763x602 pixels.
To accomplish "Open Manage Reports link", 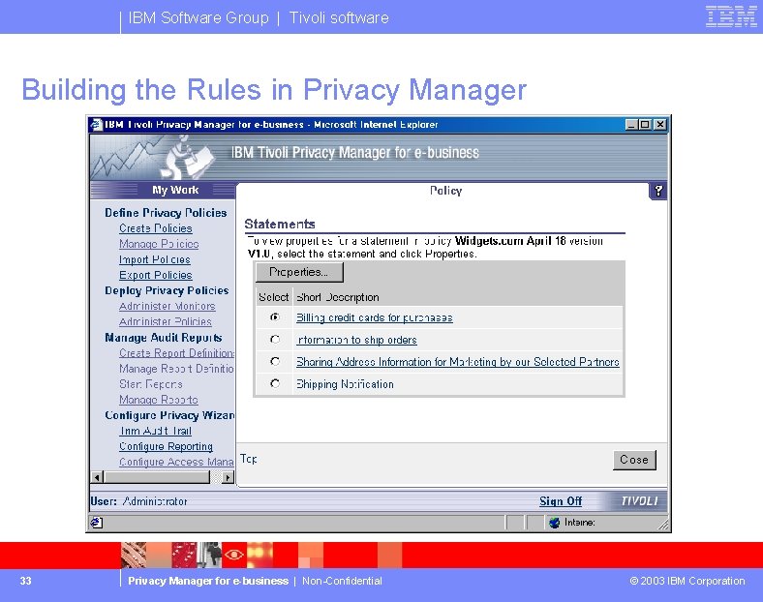I will point(159,400).
